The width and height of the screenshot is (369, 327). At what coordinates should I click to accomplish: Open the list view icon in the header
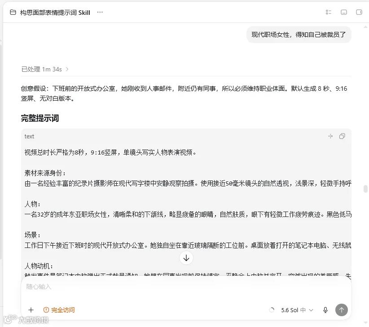click(x=329, y=12)
